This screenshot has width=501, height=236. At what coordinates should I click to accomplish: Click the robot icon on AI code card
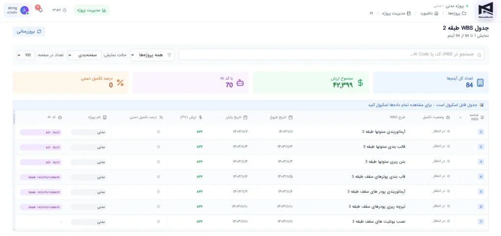click(240, 83)
